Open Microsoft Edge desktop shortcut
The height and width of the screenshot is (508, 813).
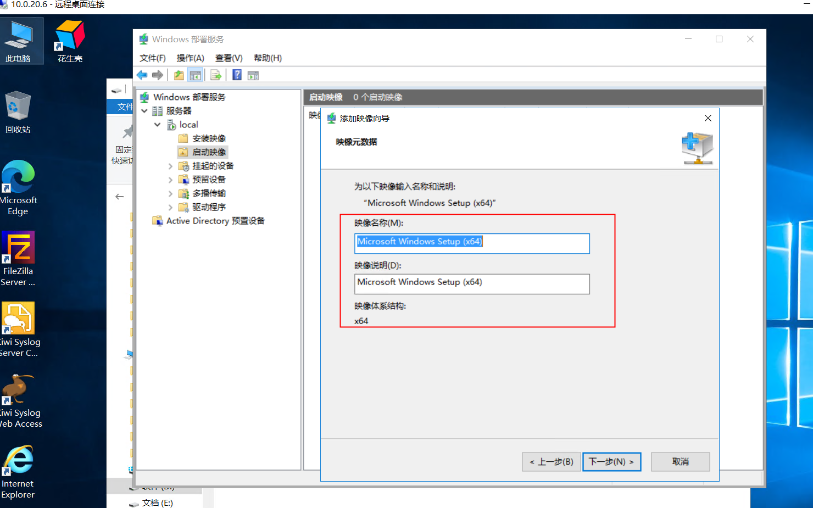tap(18, 188)
